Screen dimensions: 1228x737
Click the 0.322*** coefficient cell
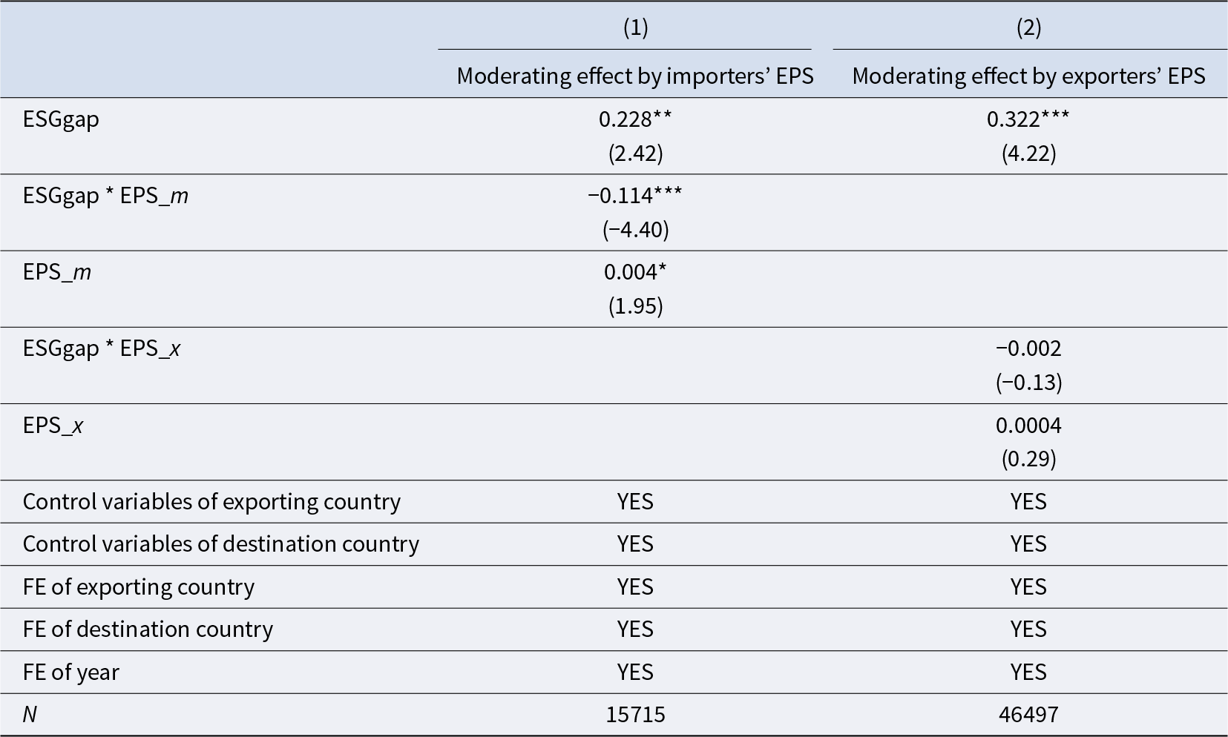(x=1028, y=119)
